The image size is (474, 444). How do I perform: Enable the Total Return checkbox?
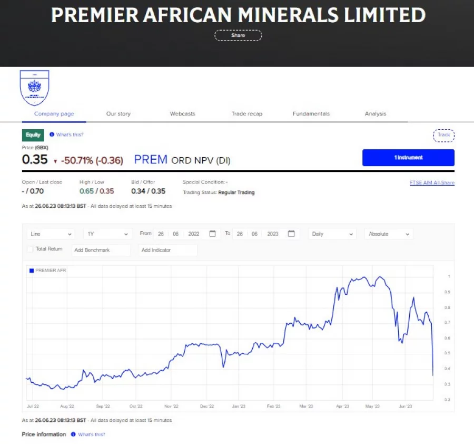(30, 248)
